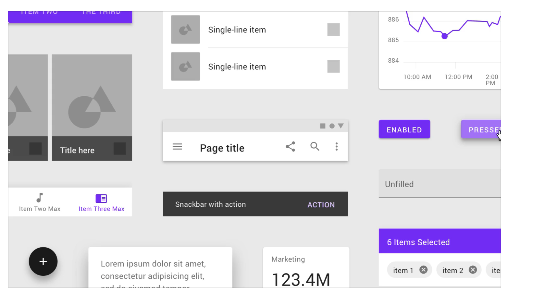The height and width of the screenshot is (305, 533).
Task: Remove the item 2 chip
Action: coord(473,270)
